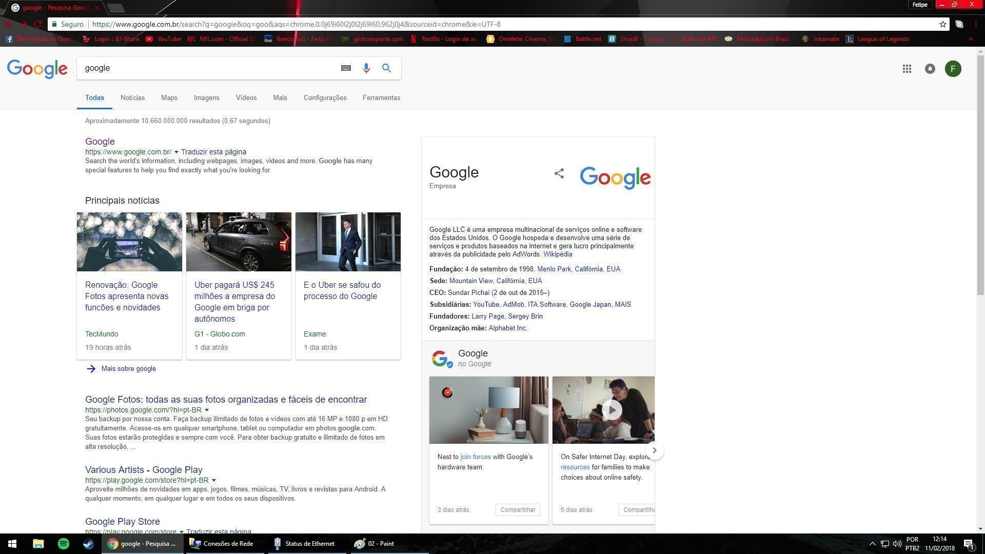Viewport: 985px width, 554px height.
Task: Click the browser forward arrow
Action: tap(24, 24)
